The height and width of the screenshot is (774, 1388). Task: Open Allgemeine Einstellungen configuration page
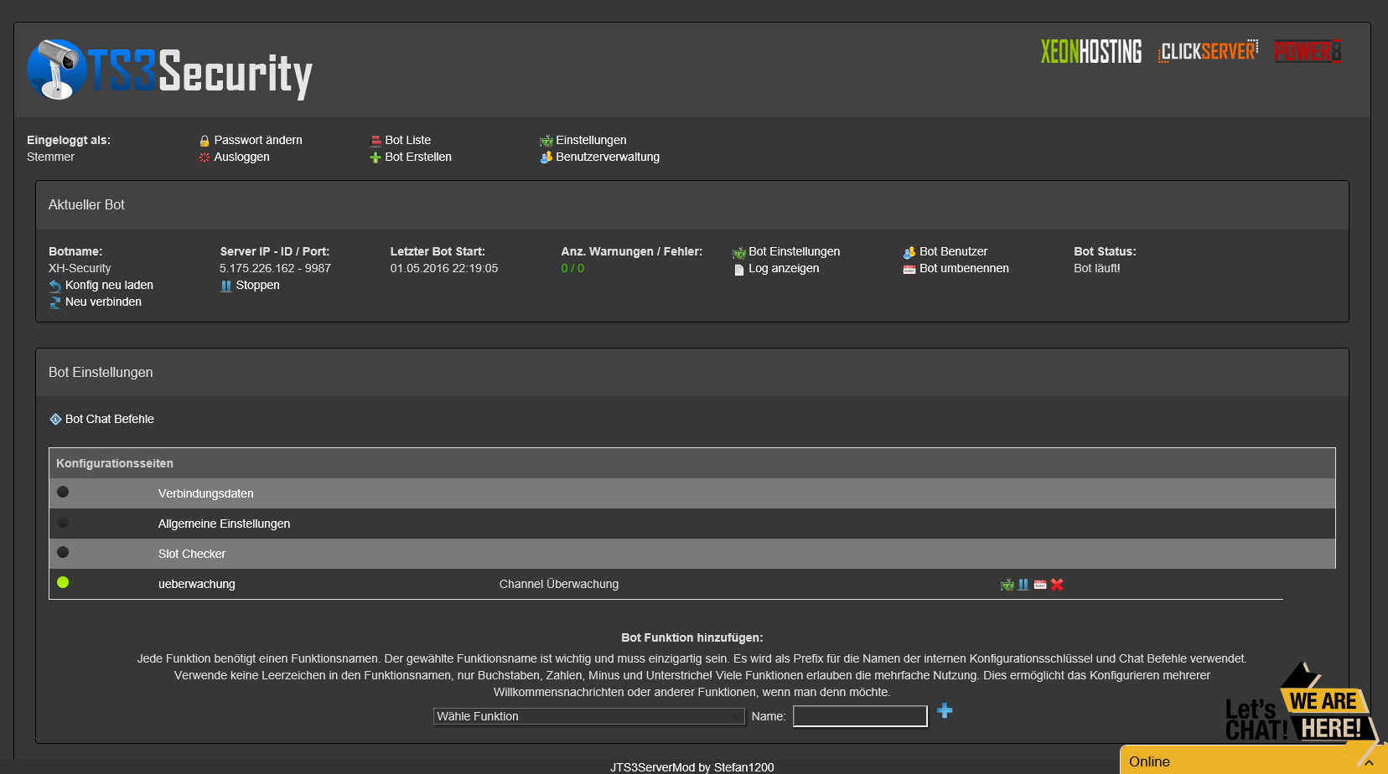coord(224,524)
